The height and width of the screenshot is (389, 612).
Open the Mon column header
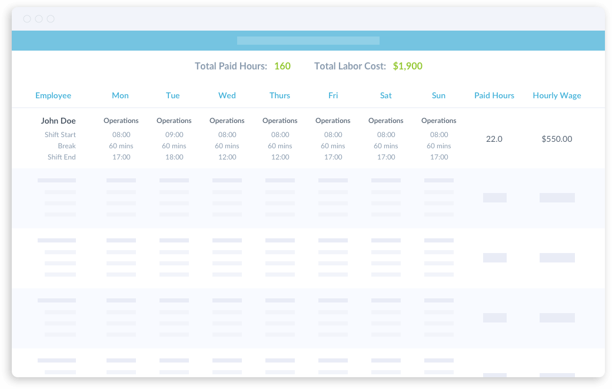click(120, 95)
